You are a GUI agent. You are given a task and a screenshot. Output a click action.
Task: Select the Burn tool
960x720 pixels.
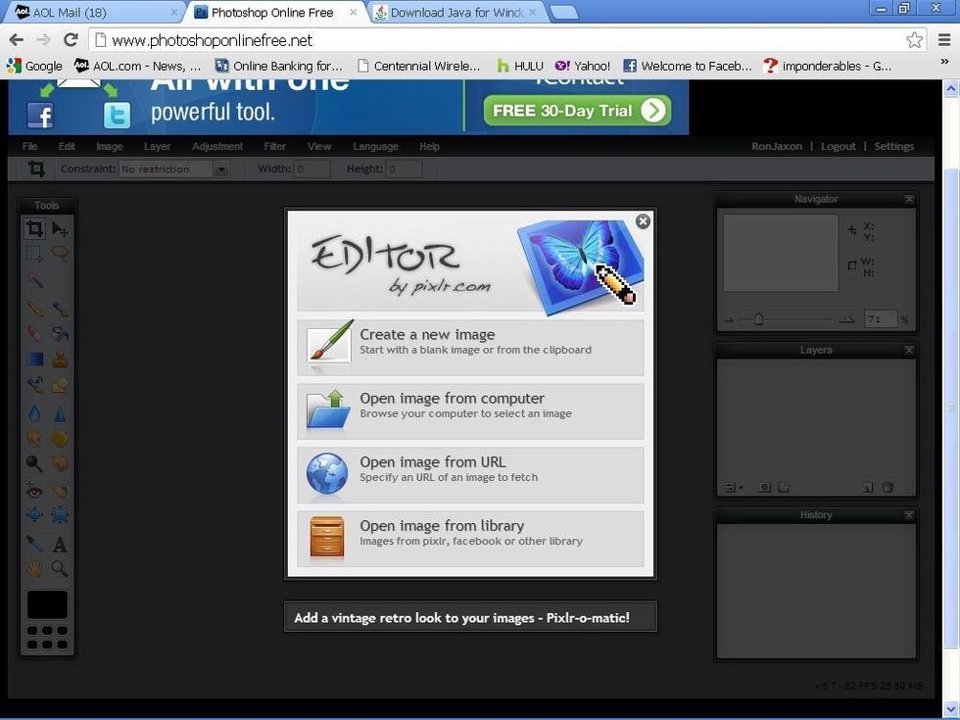[x=60, y=463]
